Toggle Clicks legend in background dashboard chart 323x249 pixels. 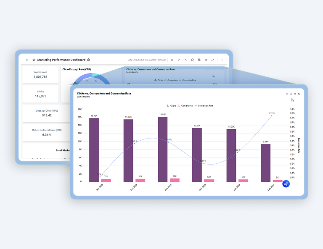[x=159, y=80]
